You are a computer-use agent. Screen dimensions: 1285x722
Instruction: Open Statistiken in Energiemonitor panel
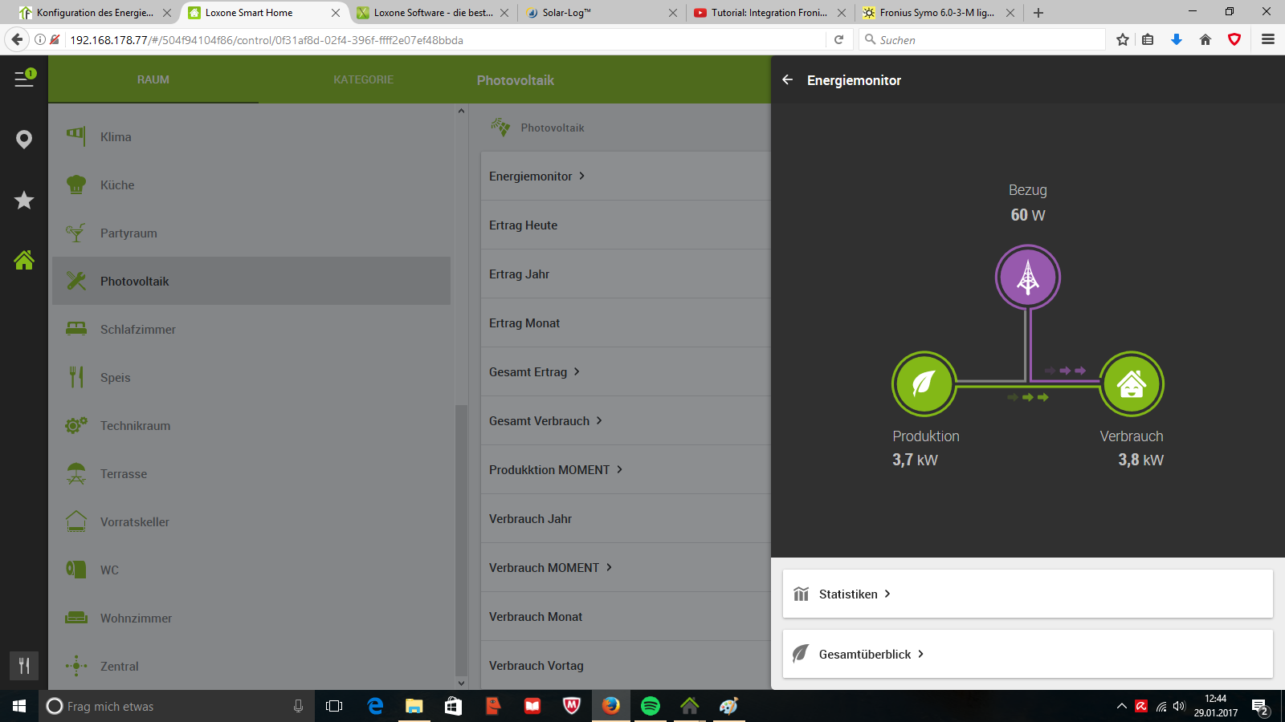point(1028,594)
